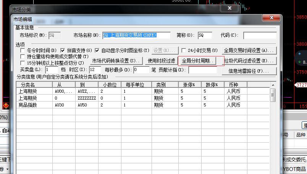Select the 商品指数 row
This screenshot has height=174, width=307.
tap(143, 105)
